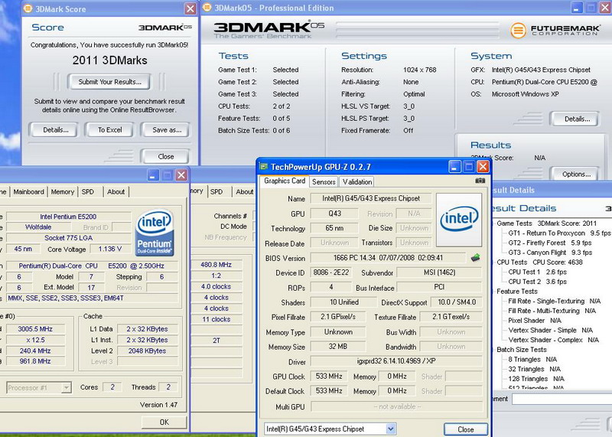Click the GPU-Z Driver field value
The height and width of the screenshot is (437, 612).
pos(396,361)
